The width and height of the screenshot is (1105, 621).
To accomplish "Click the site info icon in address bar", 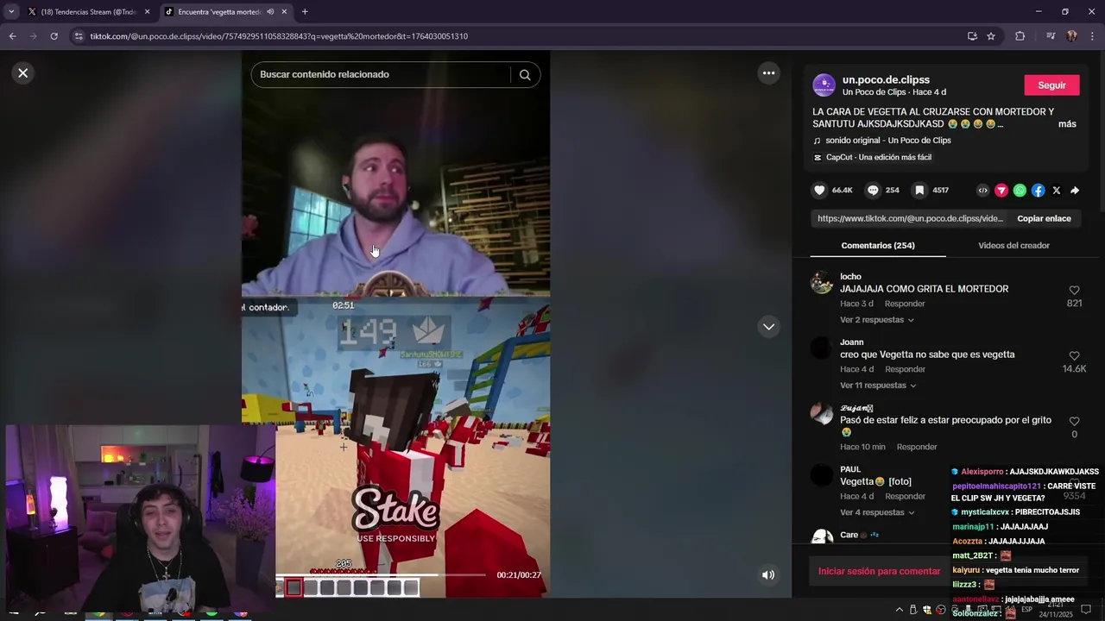I will click(x=79, y=36).
